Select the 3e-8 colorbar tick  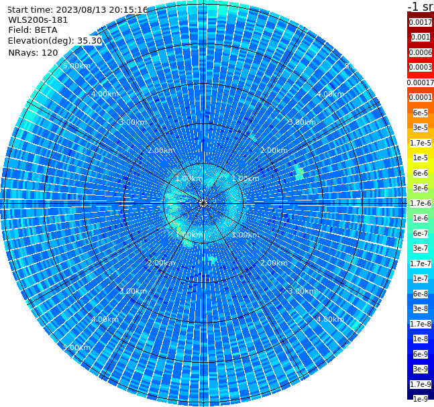click(x=421, y=308)
